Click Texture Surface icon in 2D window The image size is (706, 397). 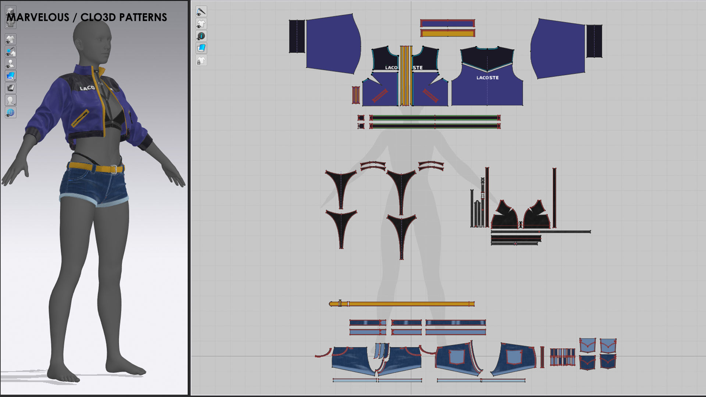coord(201,48)
